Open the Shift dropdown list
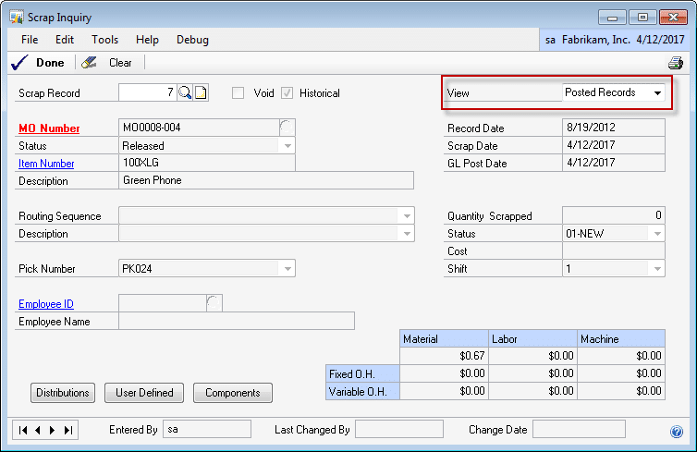This screenshot has width=697, height=452. tap(657, 269)
